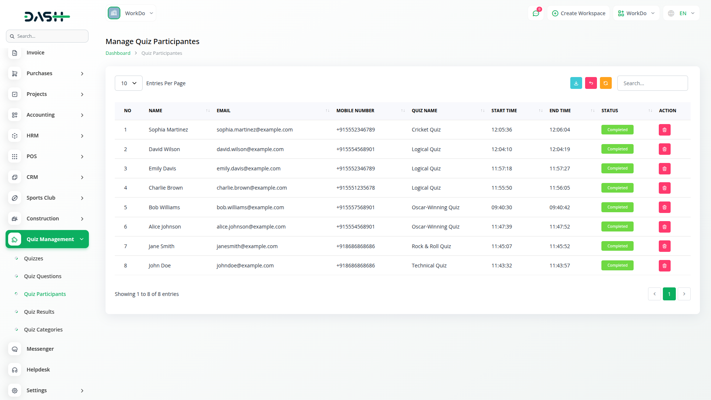Expand Purchases menu chevron
This screenshot has width=711, height=400.
click(82, 74)
